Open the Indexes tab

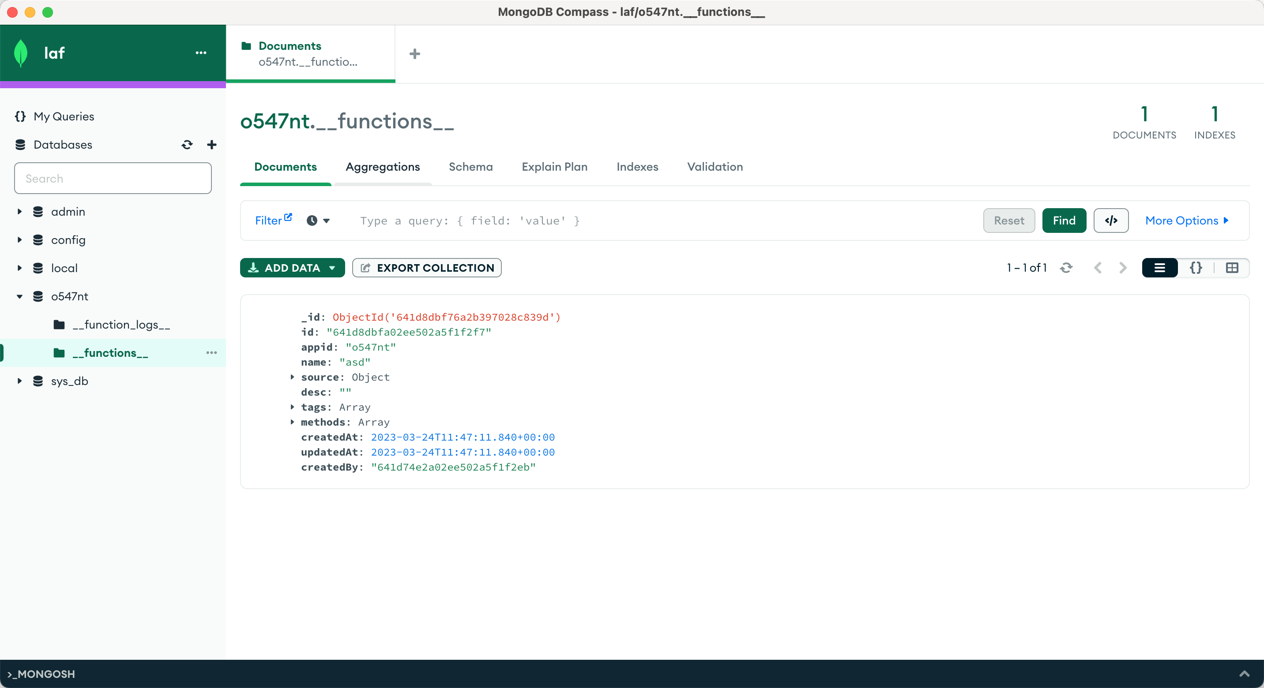(x=637, y=167)
